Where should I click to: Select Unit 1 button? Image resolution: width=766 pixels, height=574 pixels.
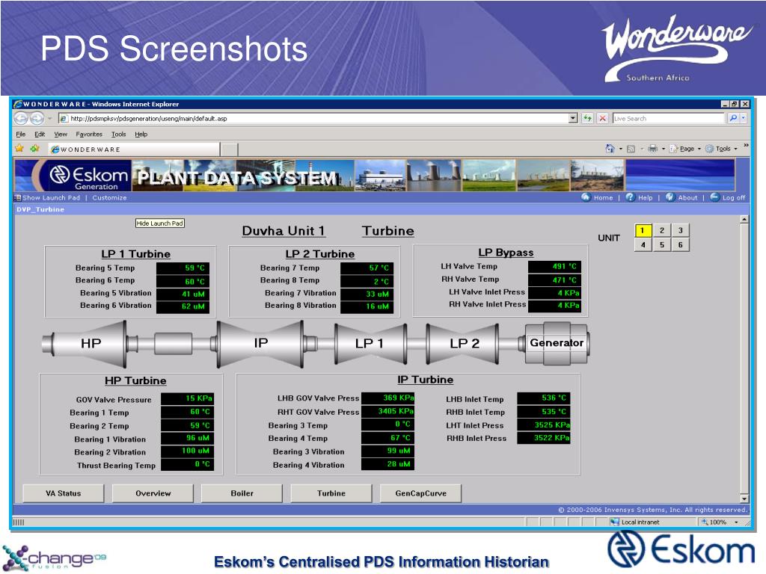(643, 230)
